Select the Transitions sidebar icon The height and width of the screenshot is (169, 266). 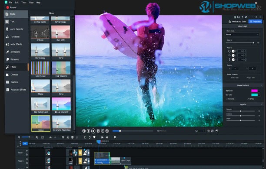[x=7, y=37]
